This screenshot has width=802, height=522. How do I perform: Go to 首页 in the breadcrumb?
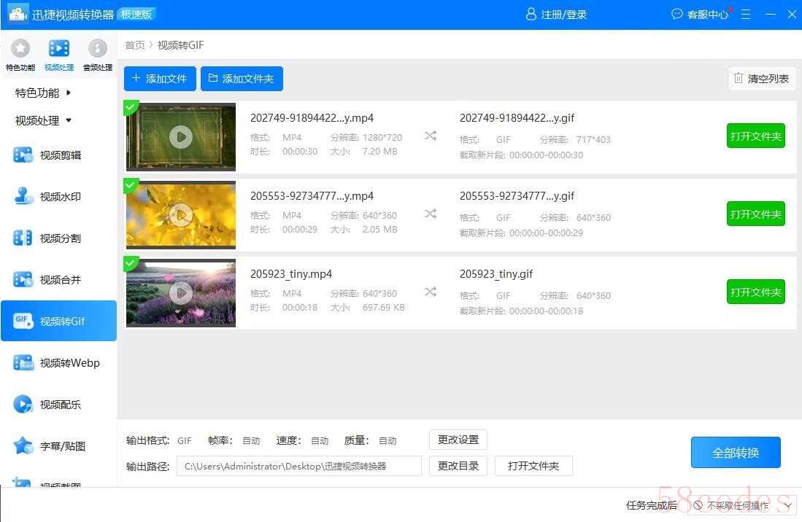click(x=134, y=45)
